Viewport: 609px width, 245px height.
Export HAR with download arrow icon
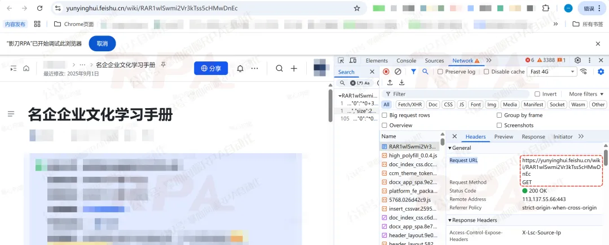coord(401,83)
